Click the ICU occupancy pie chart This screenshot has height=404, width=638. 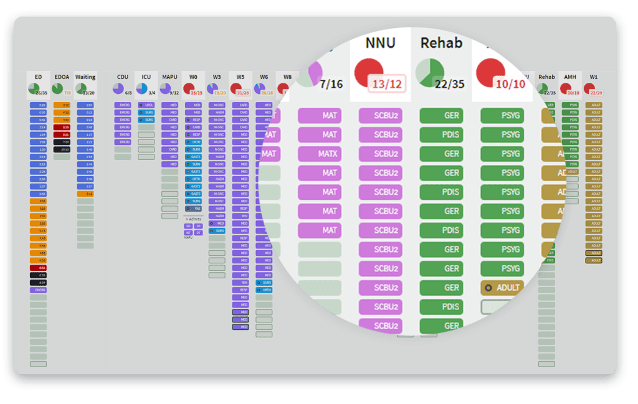tap(142, 89)
